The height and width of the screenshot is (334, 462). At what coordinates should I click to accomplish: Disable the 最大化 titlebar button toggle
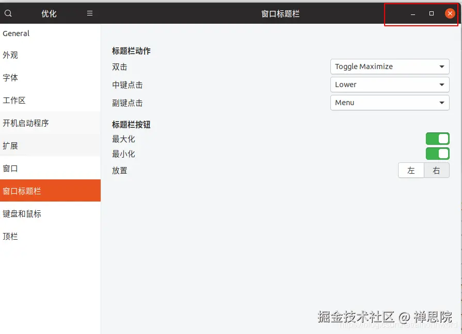437,138
